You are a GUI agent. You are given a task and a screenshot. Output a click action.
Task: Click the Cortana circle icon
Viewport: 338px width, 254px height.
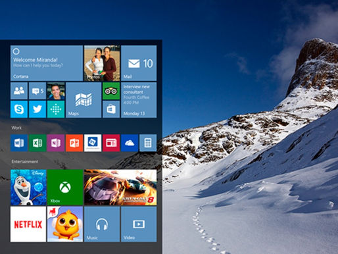click(x=16, y=51)
